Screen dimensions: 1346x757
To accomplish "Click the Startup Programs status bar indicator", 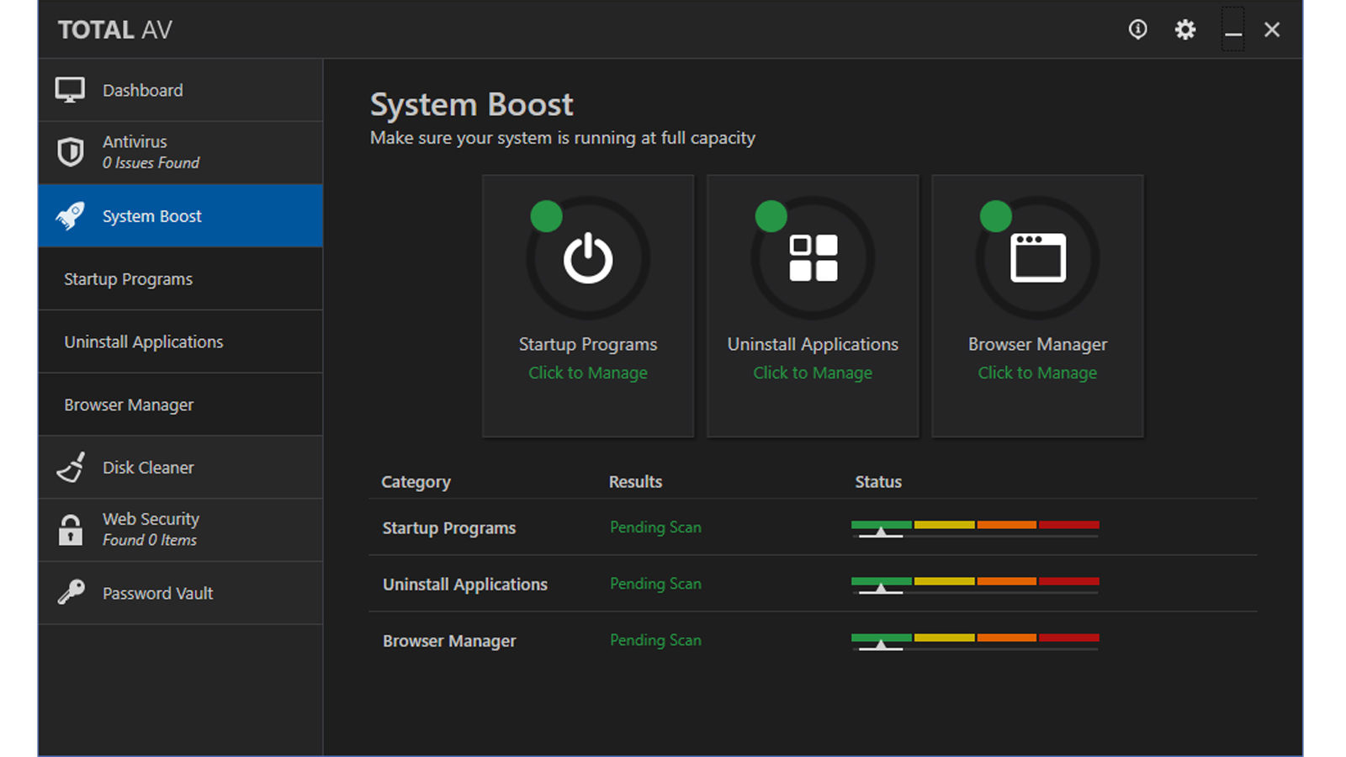I will [x=974, y=528].
